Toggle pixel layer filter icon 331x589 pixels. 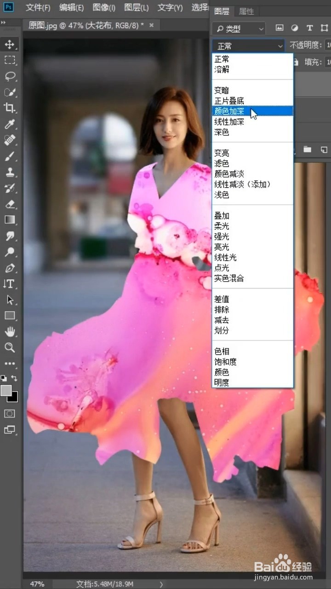pyautogui.click(x=280, y=28)
